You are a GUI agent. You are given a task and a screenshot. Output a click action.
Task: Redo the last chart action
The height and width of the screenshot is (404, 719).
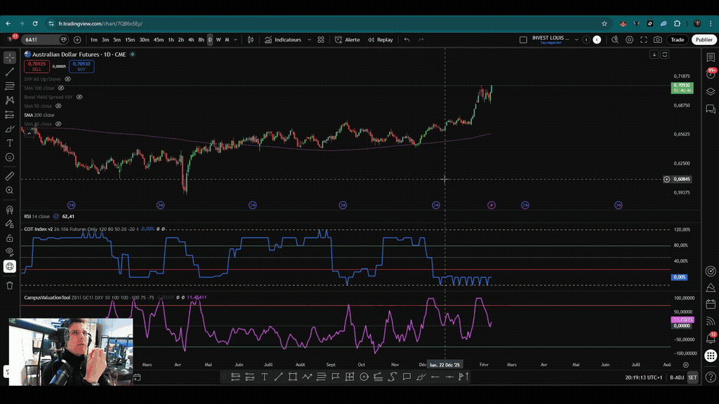(x=421, y=40)
